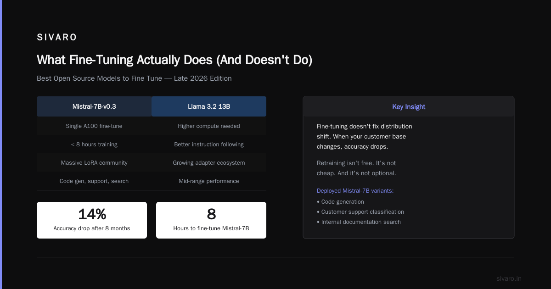
Task: Select the Mistral-7B-v0.3 column header
Action: tap(94, 106)
